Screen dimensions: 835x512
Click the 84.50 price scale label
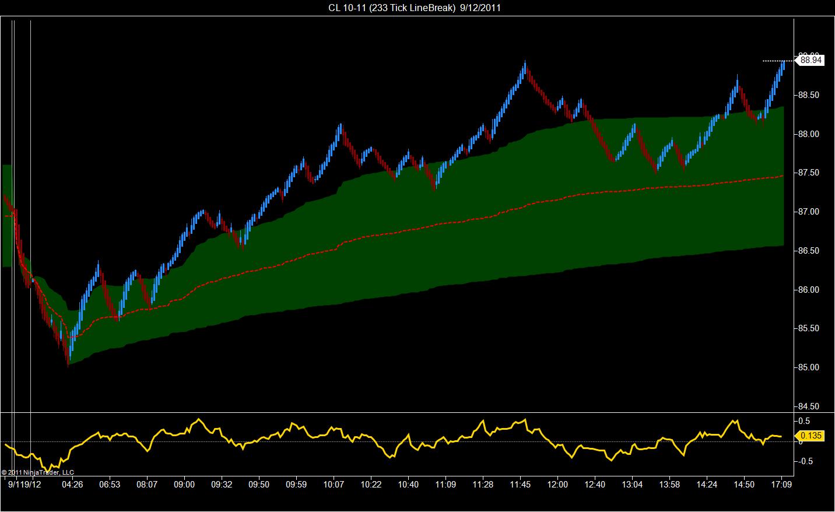809,406
